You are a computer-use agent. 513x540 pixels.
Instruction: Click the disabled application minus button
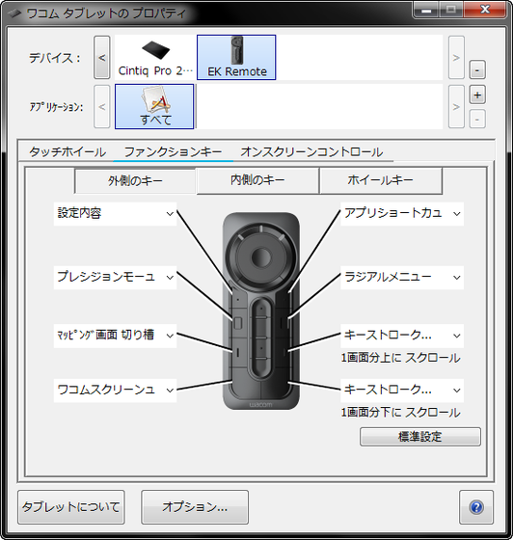pos(477,120)
